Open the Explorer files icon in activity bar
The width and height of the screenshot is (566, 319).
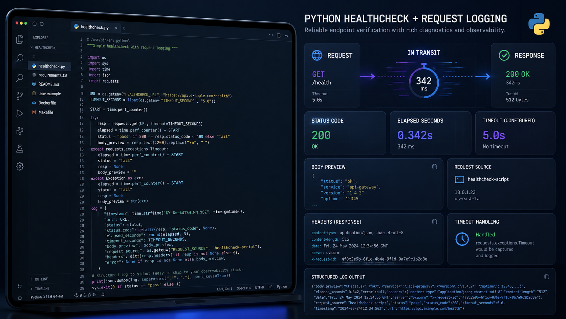tap(20, 39)
